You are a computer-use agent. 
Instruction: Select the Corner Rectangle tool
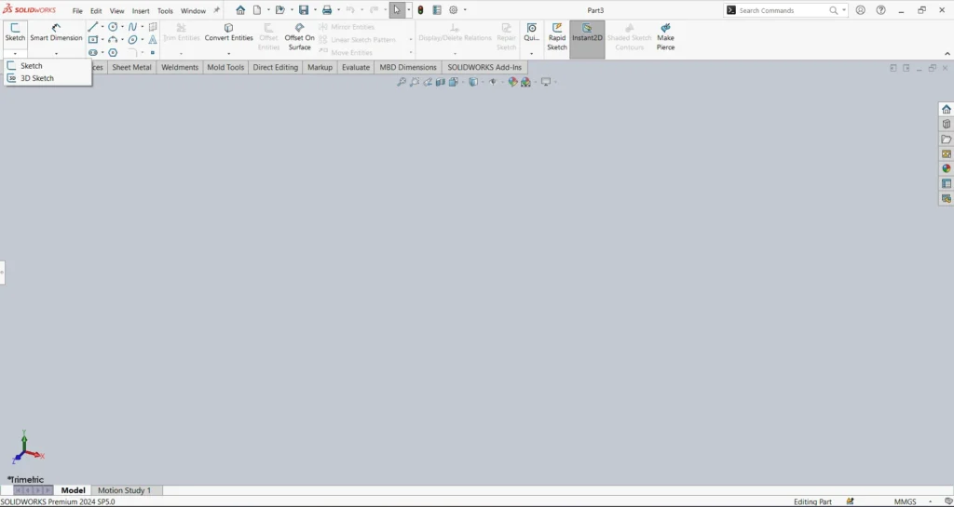coord(93,39)
